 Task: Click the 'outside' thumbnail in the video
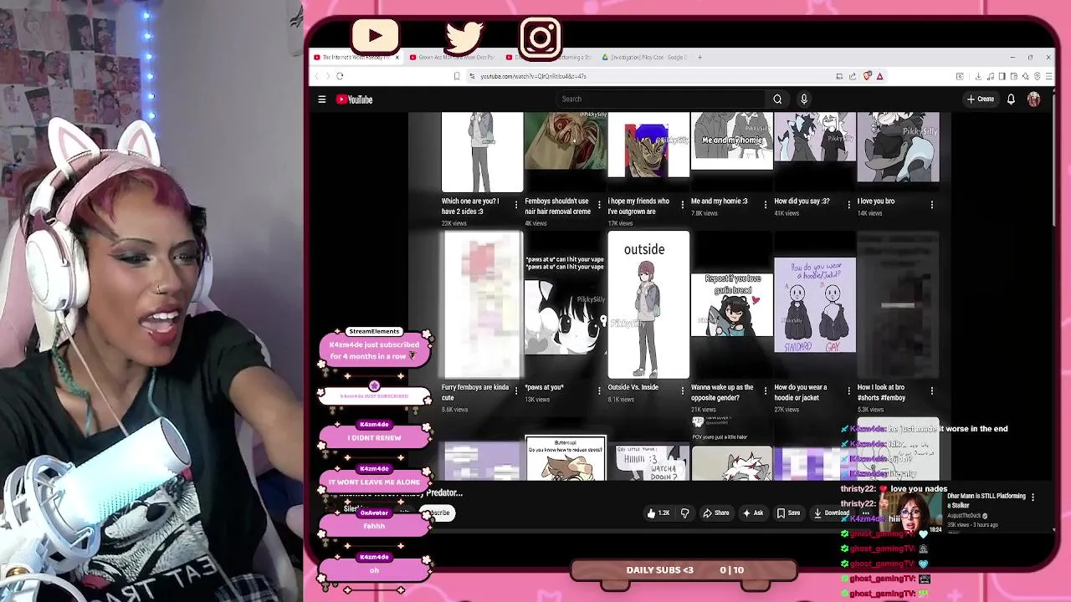pos(648,305)
